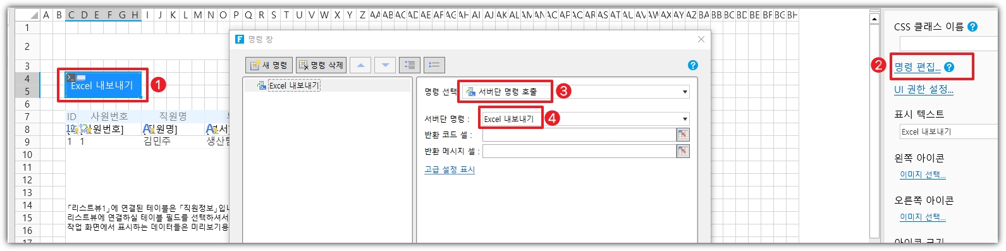Click the CSS 클래스 이름 input field
1006x251 pixels.
pyautogui.click(x=948, y=44)
